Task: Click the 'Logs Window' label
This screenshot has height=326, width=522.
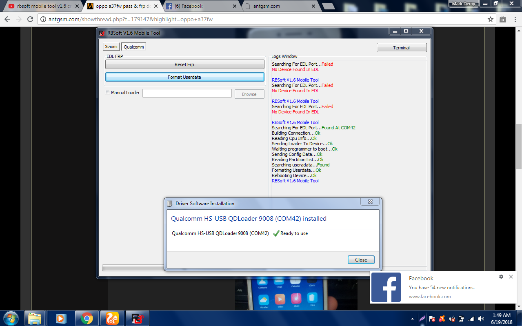Action: (x=284, y=56)
